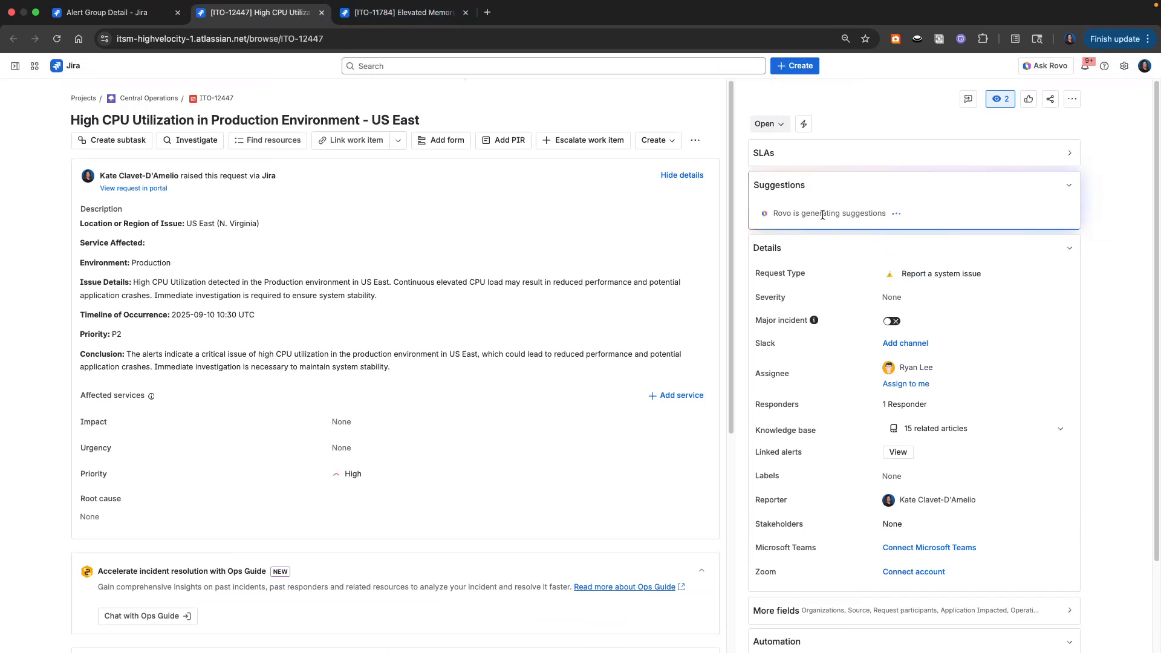The height and width of the screenshot is (653, 1161).
Task: Open Jira notifications bell
Action: tap(1085, 66)
